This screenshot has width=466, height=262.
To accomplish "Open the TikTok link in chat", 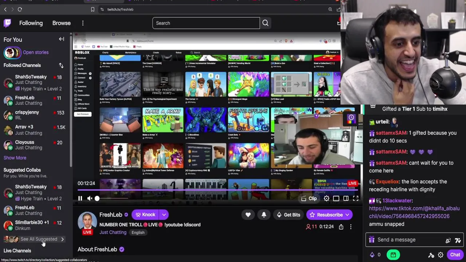I will (414, 213).
